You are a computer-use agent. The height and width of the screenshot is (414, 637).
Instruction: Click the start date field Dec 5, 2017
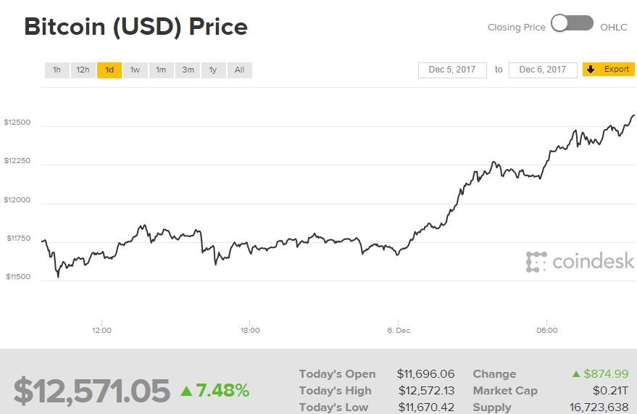(452, 70)
